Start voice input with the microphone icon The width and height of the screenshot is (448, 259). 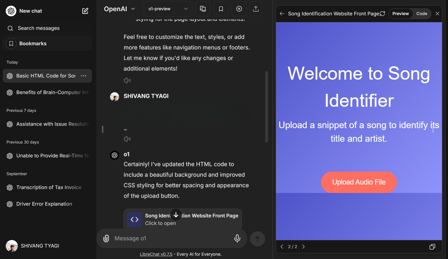point(237,238)
